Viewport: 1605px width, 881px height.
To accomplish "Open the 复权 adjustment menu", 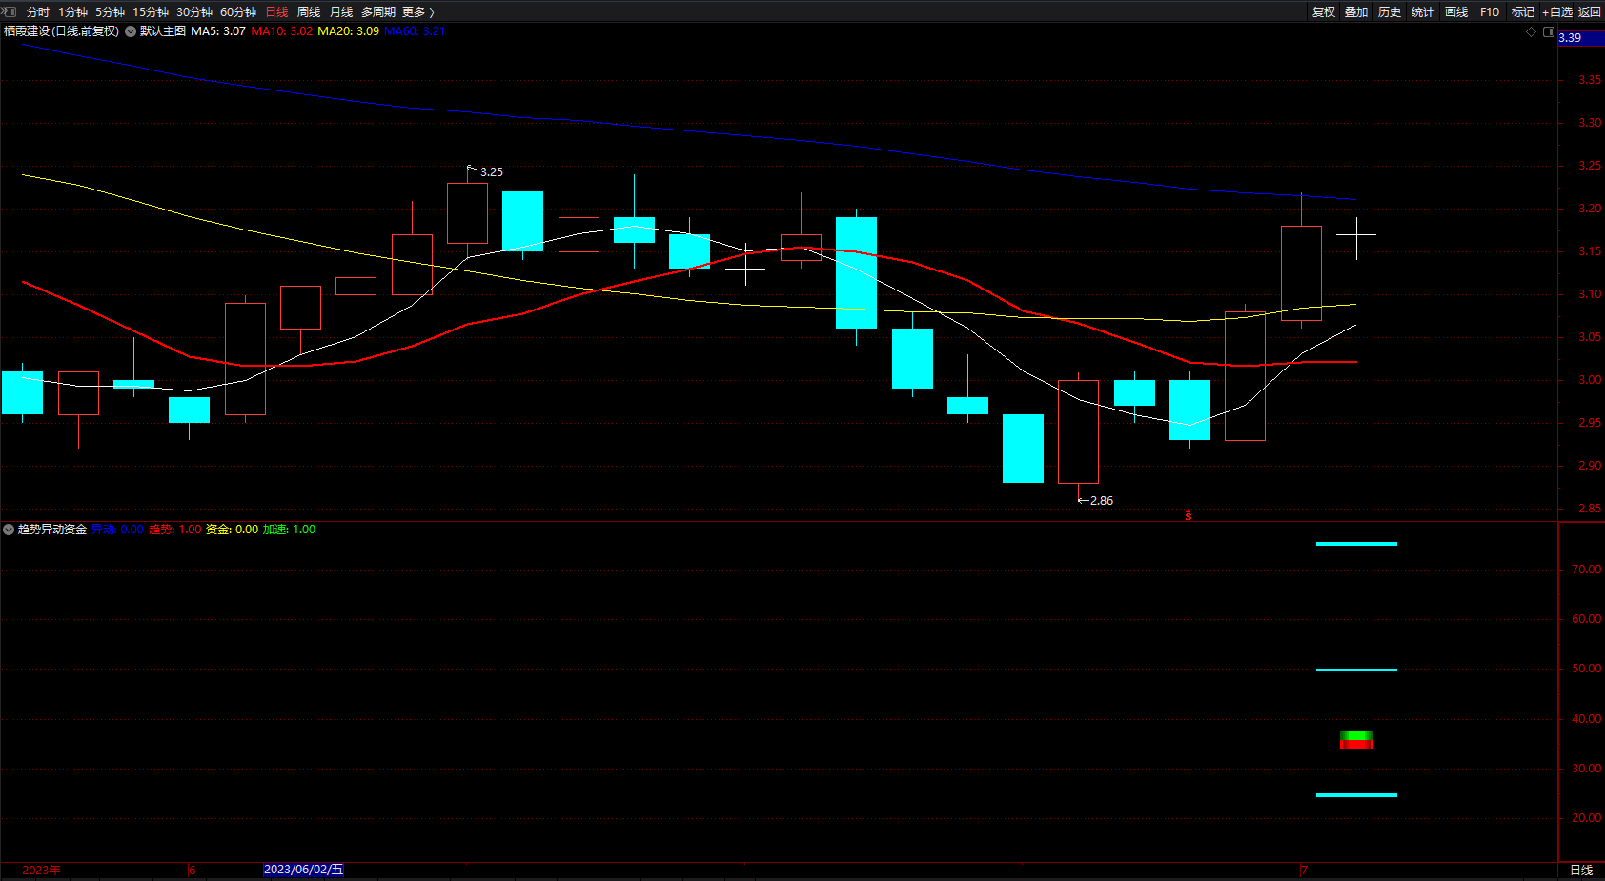I will point(1324,12).
